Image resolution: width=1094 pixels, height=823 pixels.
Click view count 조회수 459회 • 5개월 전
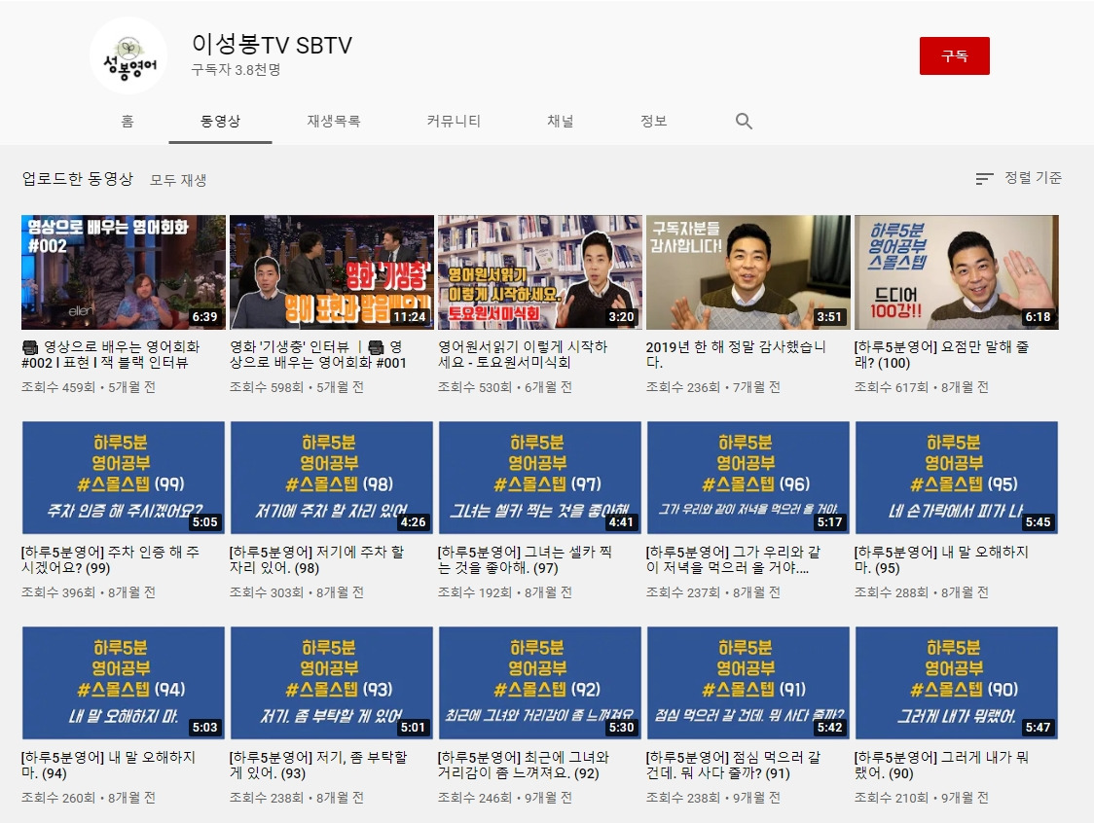coord(89,387)
